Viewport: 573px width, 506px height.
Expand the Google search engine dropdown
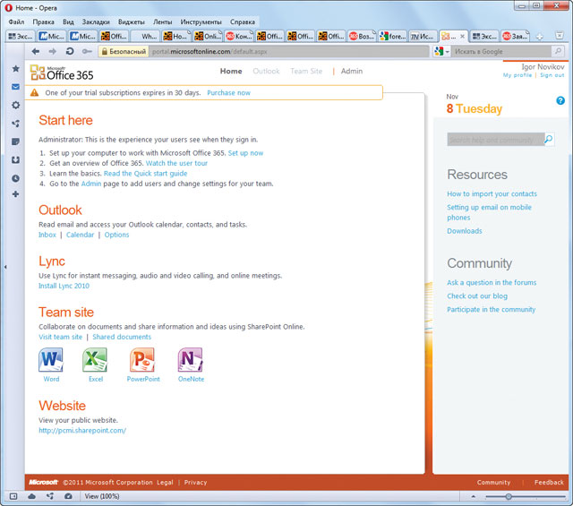(443, 52)
